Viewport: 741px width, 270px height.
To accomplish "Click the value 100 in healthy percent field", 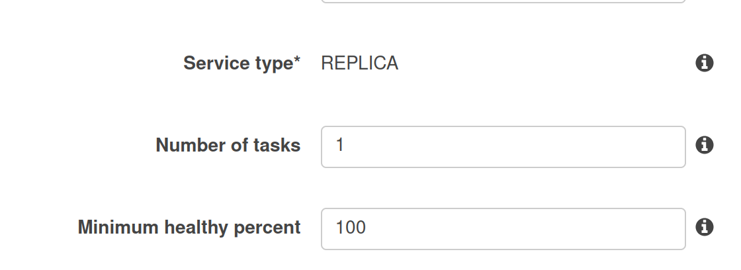I will (351, 228).
